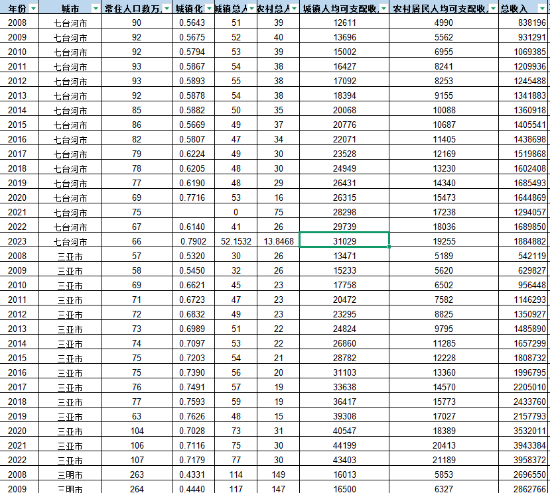Click the empty 城镇化 cell for 七台河市 2021

192,212
